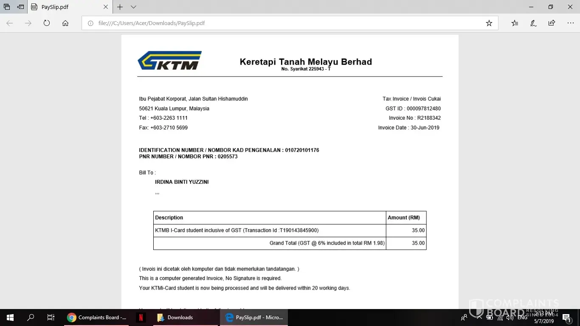Click 'Tax Invoice / Invois Cukai' text
This screenshot has height=326, width=580.
[411, 99]
